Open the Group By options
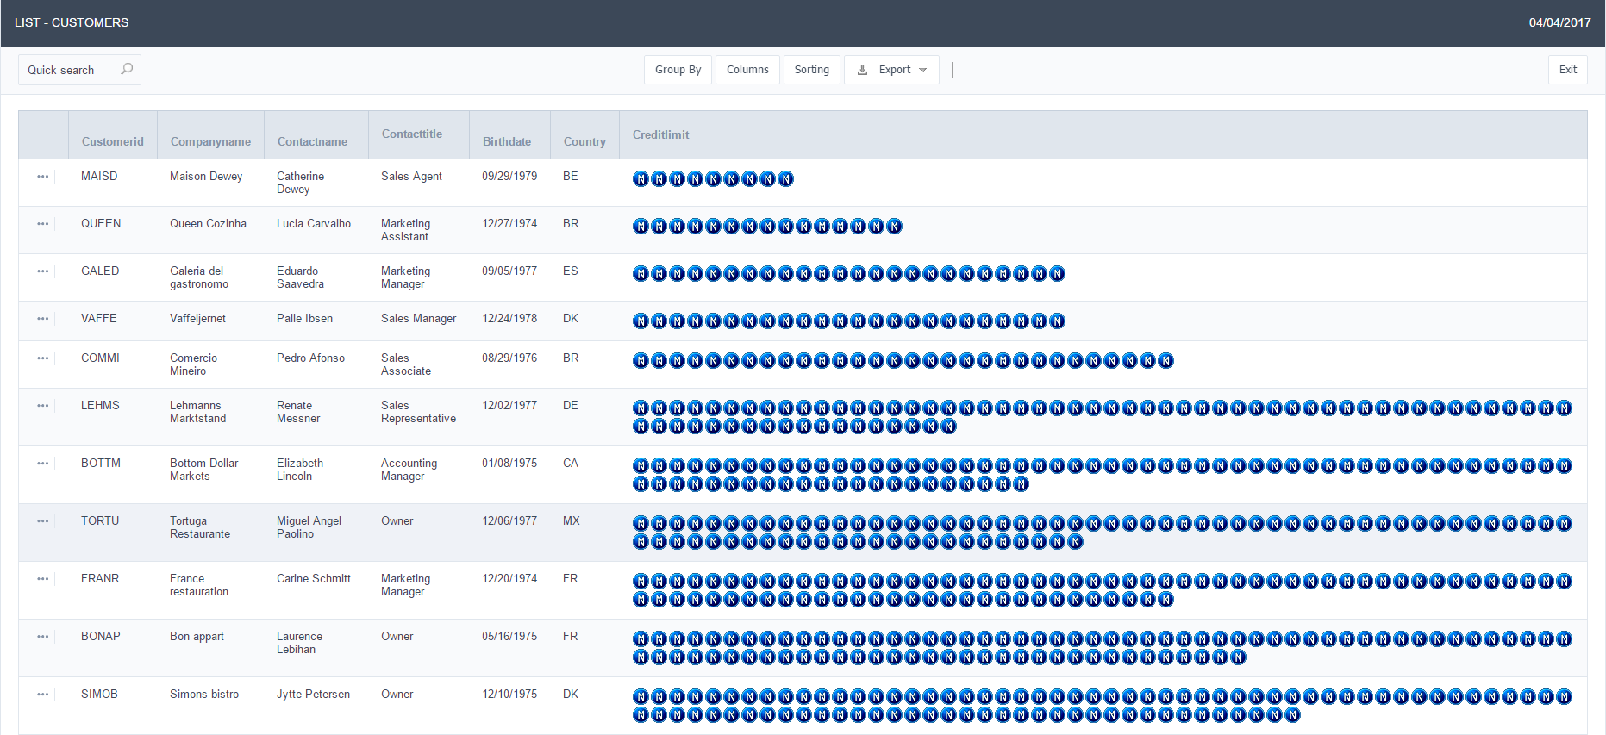1606x735 pixels. pyautogui.click(x=678, y=70)
